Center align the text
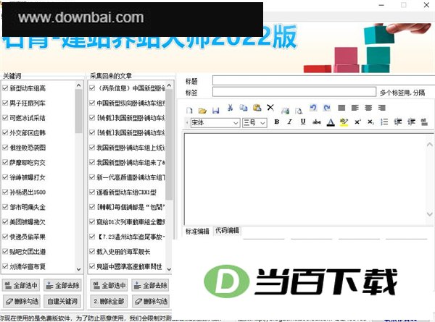 [368, 108]
